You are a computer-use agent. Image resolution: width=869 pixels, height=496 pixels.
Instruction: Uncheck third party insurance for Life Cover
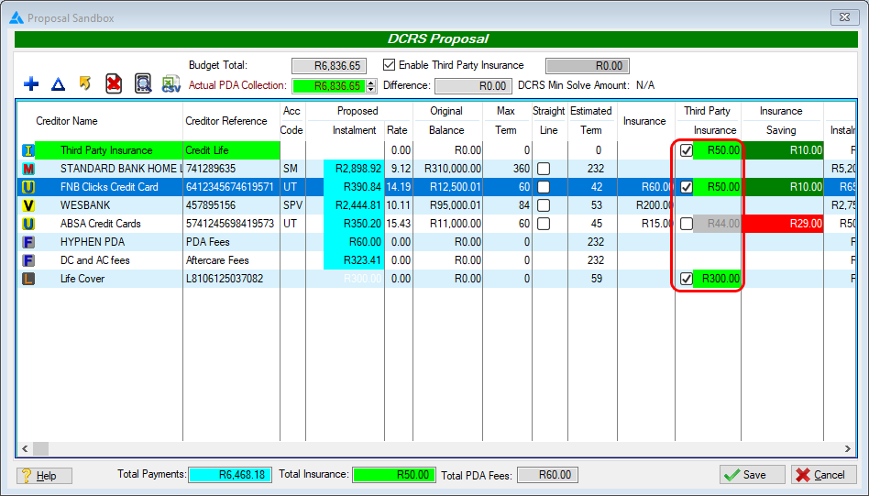[687, 279]
